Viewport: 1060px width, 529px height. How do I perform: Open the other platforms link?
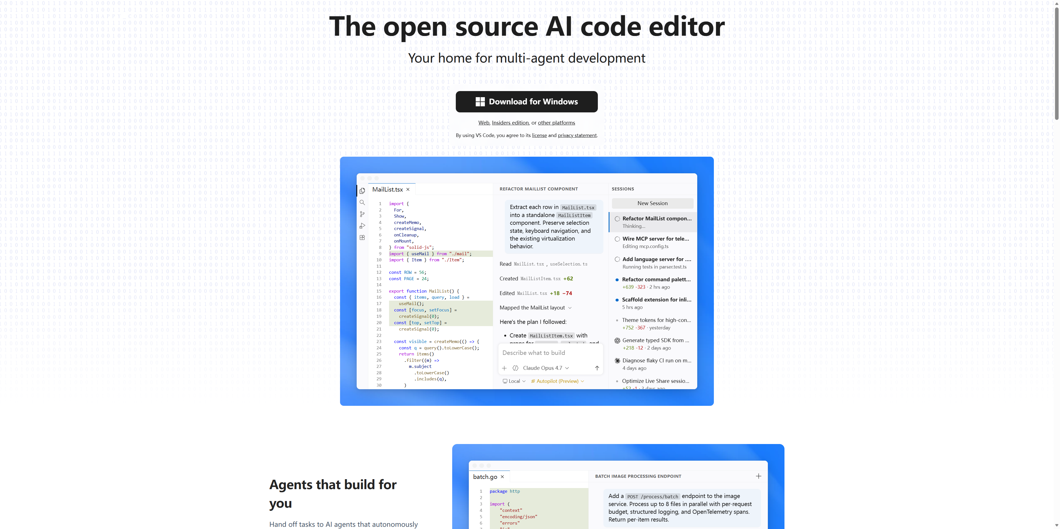pos(556,123)
